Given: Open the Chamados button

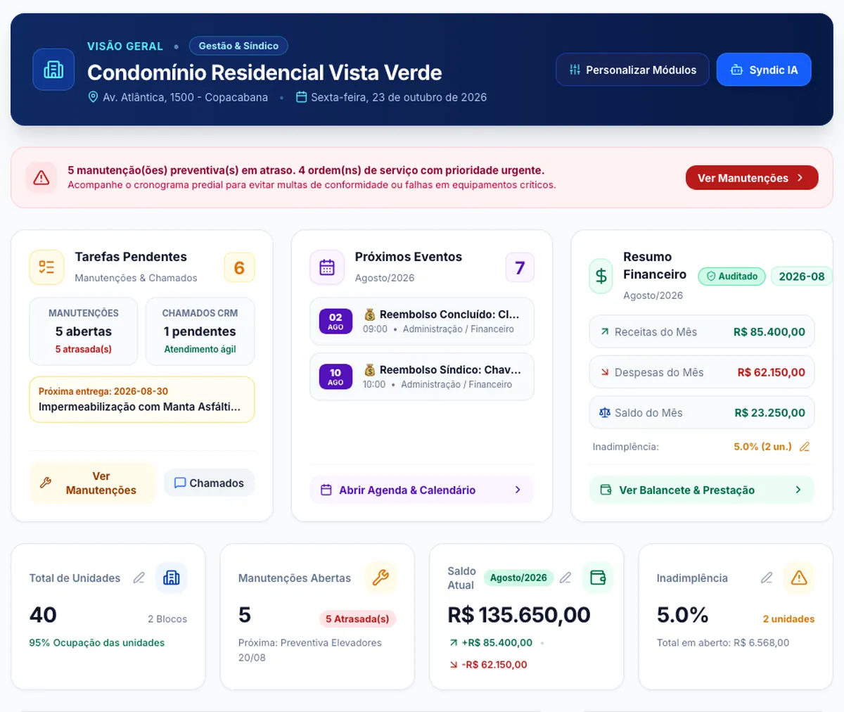Looking at the screenshot, I should click(209, 483).
